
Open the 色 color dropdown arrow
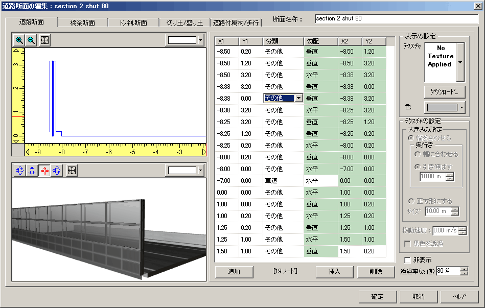(462, 107)
